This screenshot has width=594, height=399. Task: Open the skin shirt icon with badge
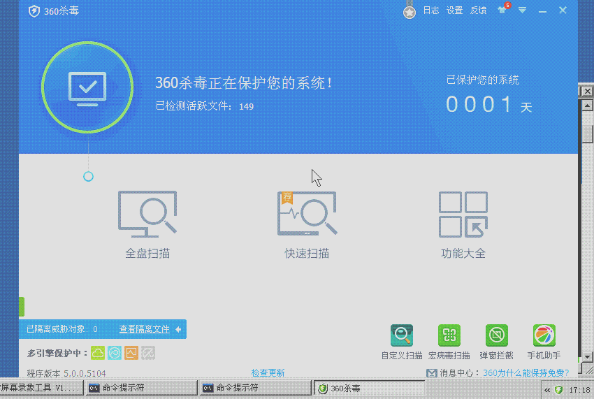[x=502, y=10]
